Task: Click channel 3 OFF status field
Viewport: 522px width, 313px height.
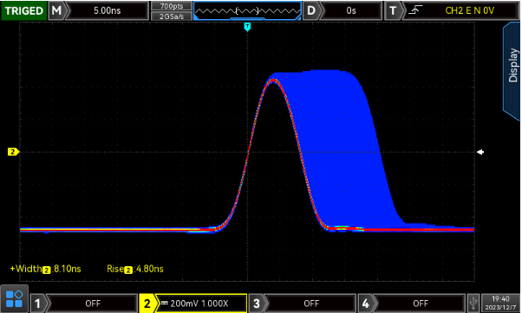Action: tap(311, 303)
